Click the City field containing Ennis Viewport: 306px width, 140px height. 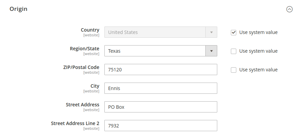(160, 88)
